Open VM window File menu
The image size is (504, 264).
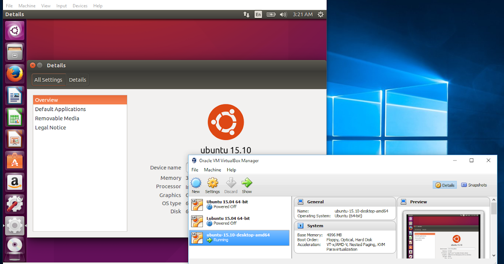[9, 6]
